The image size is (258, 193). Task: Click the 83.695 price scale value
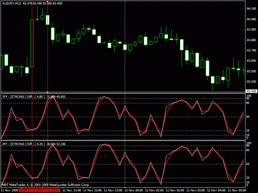(251, 61)
